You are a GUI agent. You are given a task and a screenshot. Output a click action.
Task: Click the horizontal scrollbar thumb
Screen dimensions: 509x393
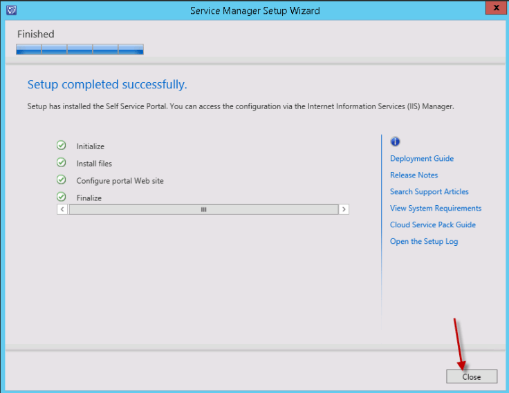click(x=203, y=209)
